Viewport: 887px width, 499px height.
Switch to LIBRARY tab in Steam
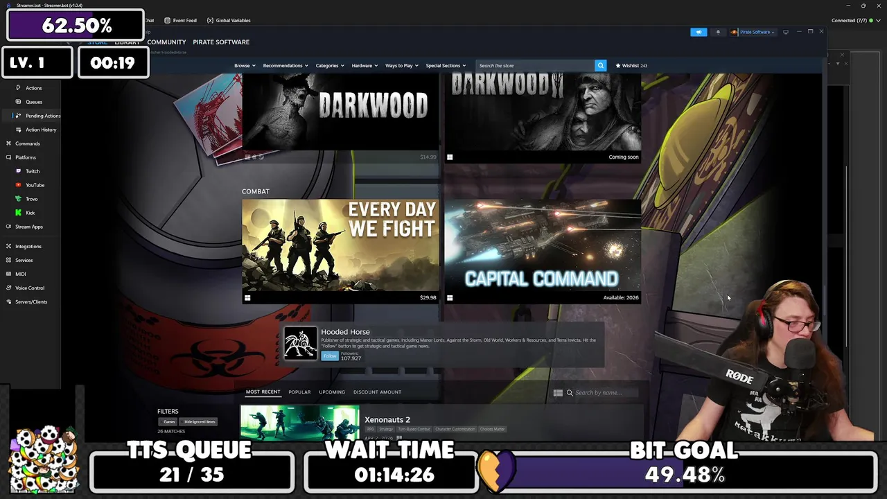[x=127, y=42]
